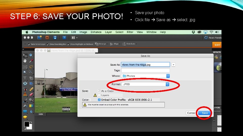Click the empty Tags field
The image size is (243, 136).
coord(146,70)
